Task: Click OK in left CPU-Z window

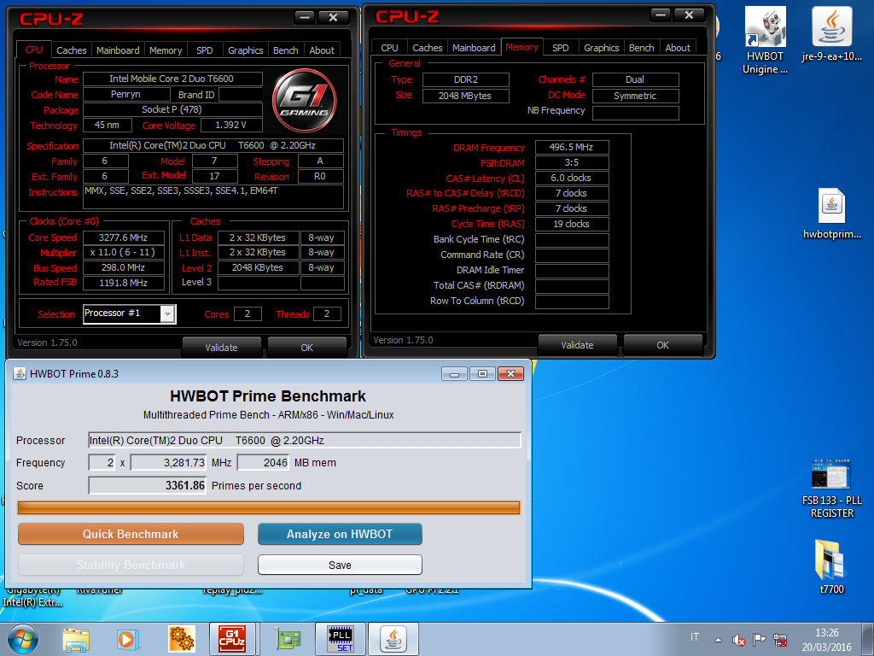Action: [x=306, y=348]
